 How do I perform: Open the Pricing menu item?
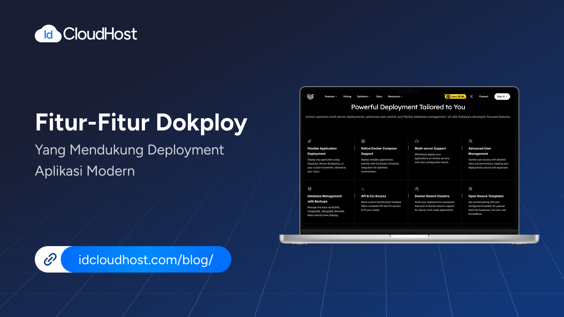(347, 96)
